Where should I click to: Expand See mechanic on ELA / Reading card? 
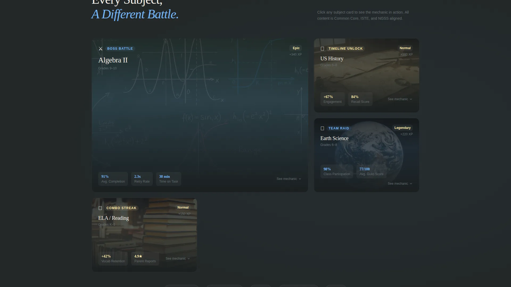(x=178, y=259)
